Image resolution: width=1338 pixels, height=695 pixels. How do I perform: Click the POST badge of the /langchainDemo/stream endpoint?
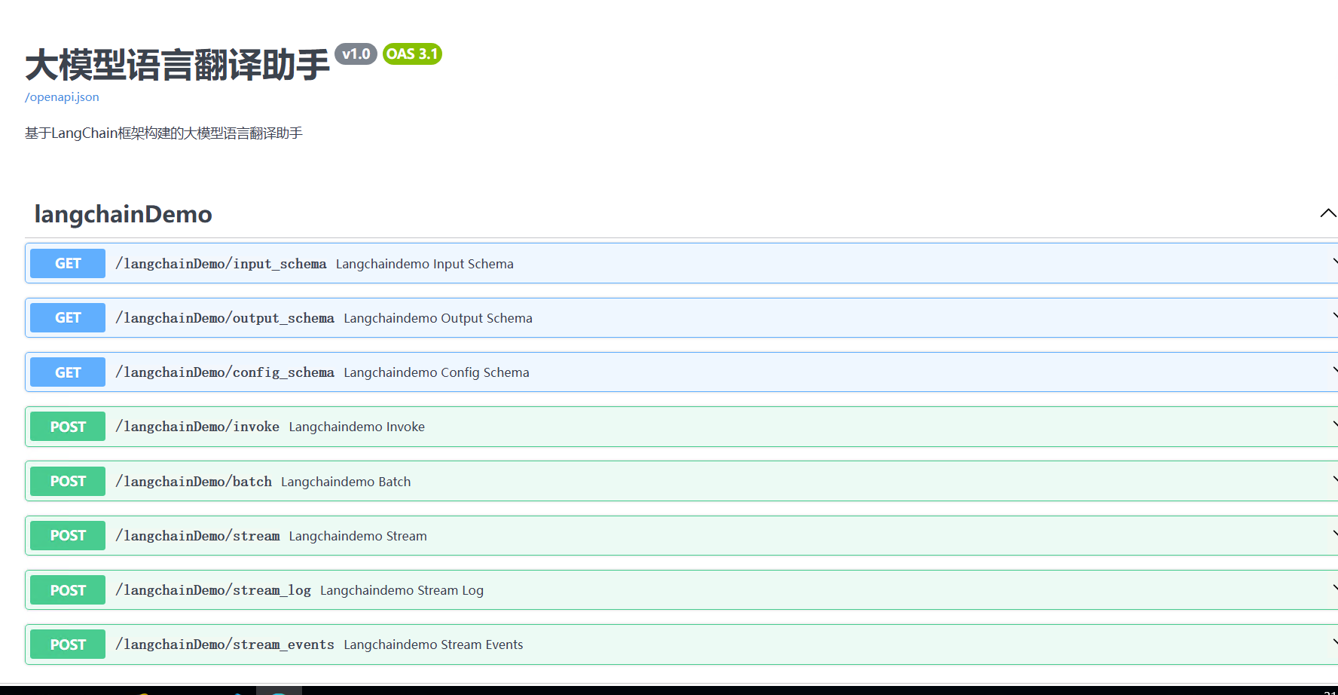(68, 535)
